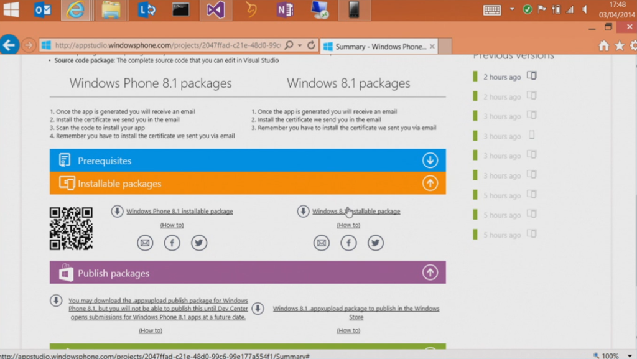Open How to under Windows 8.1 installable package
The image size is (637, 359).
(348, 225)
